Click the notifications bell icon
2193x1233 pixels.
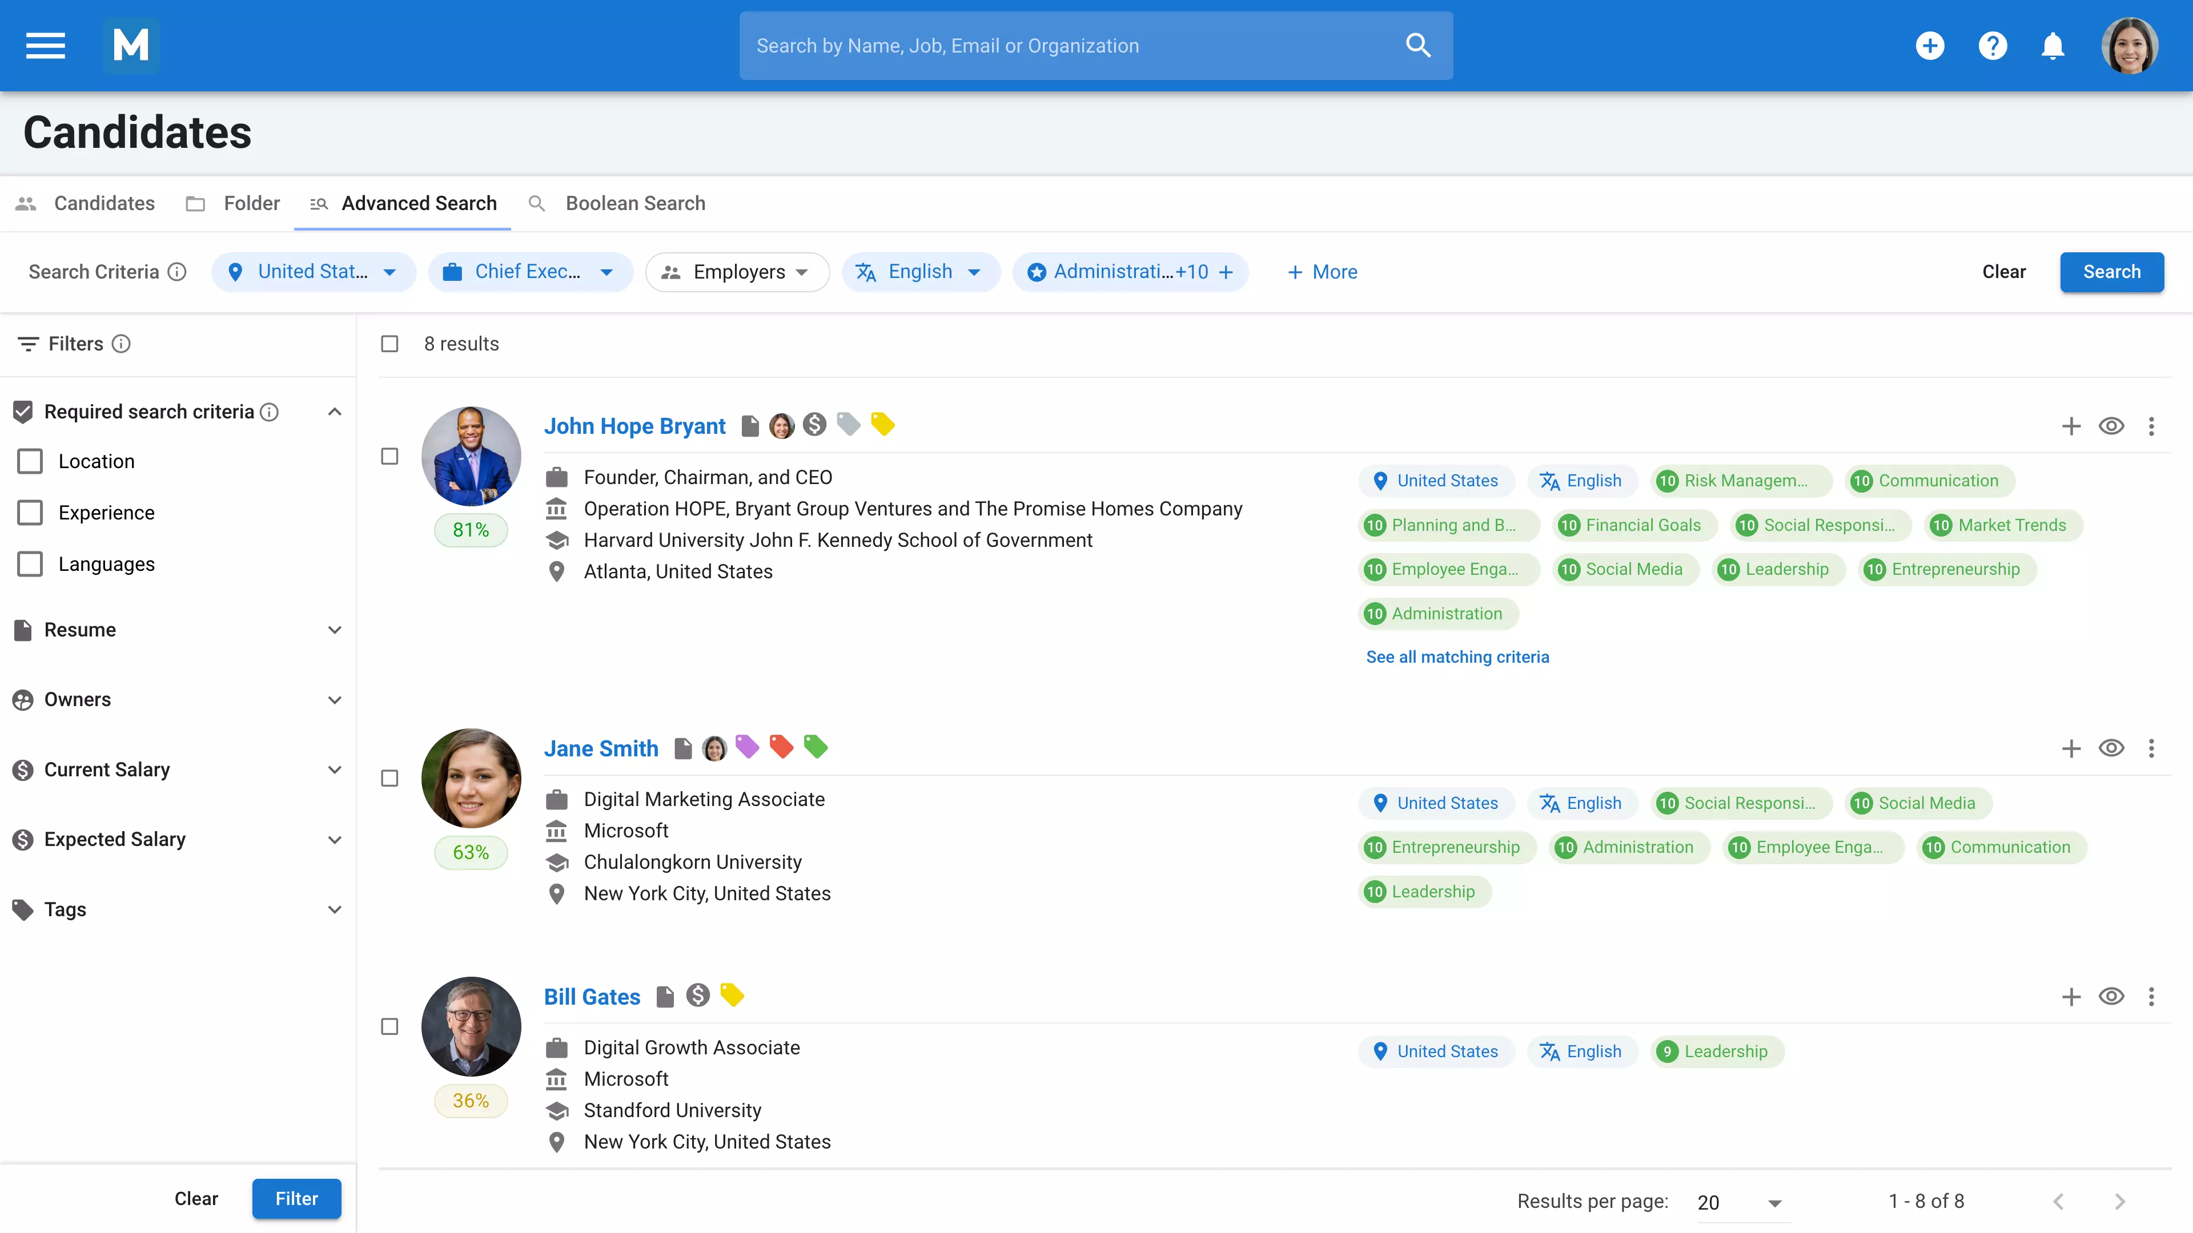click(2053, 45)
